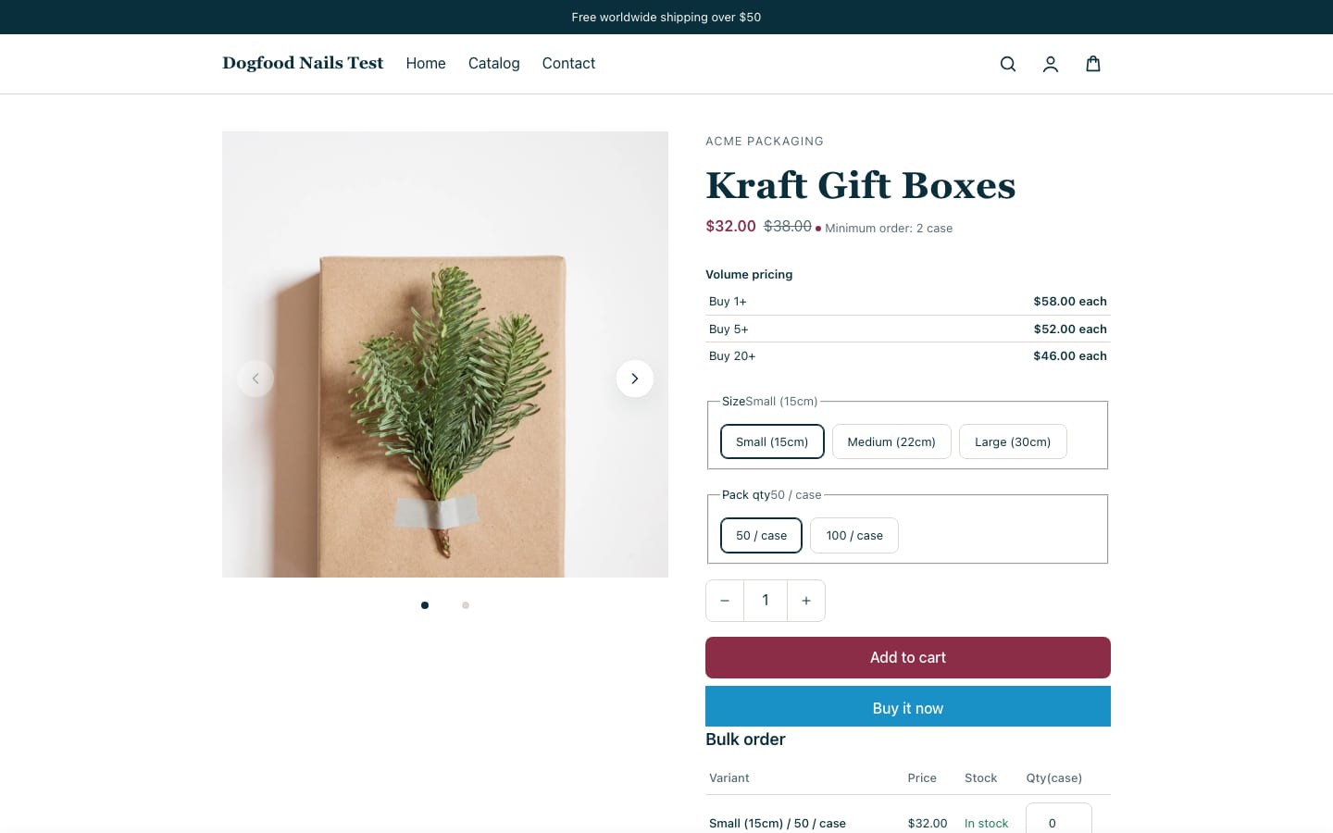This screenshot has height=833, width=1333.
Task: Click the $58.00 each price
Action: [1070, 302]
